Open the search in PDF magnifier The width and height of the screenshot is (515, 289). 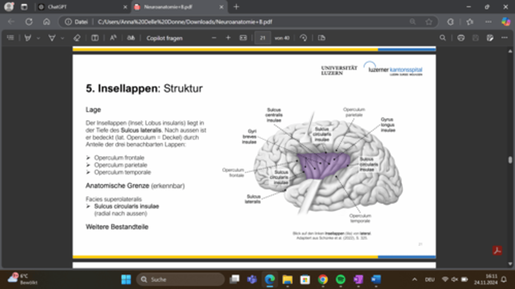(x=443, y=38)
